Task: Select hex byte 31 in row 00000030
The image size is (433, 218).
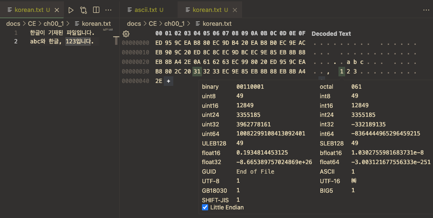Action: click(x=197, y=72)
